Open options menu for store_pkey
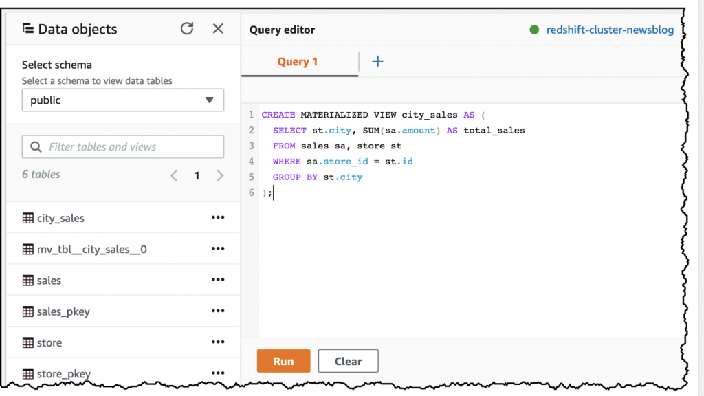The image size is (704, 396). (218, 373)
